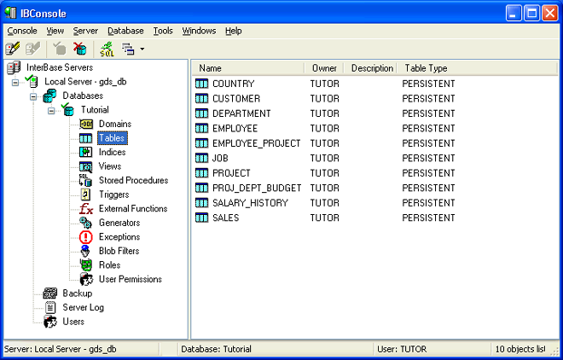The image size is (563, 360).
Task: Click the Backup tape icon
Action: point(50,293)
